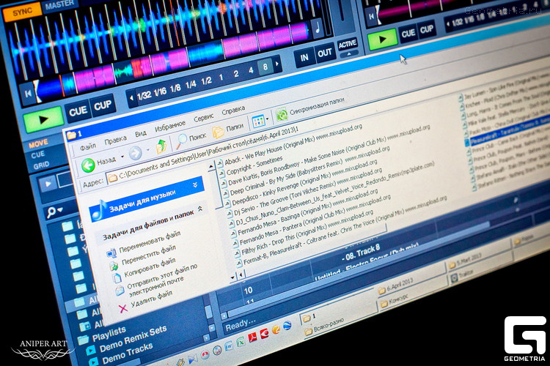Open the Сервис menu

tap(204, 118)
